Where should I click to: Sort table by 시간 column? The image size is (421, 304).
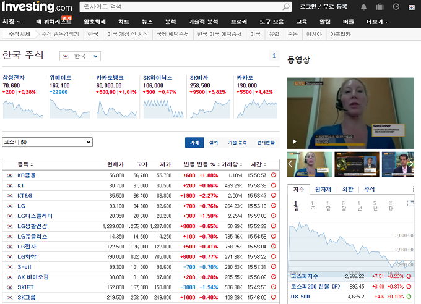point(259,164)
